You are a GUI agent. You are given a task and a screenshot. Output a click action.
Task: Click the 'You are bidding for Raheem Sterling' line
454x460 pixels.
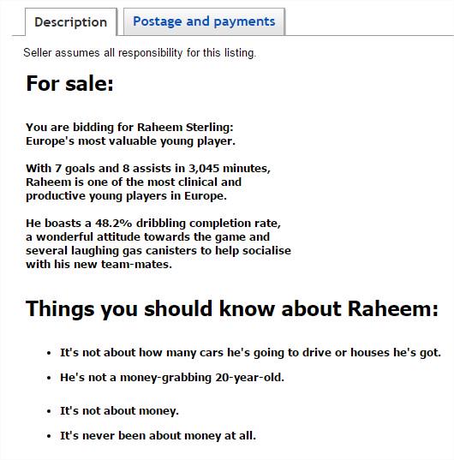tap(129, 128)
